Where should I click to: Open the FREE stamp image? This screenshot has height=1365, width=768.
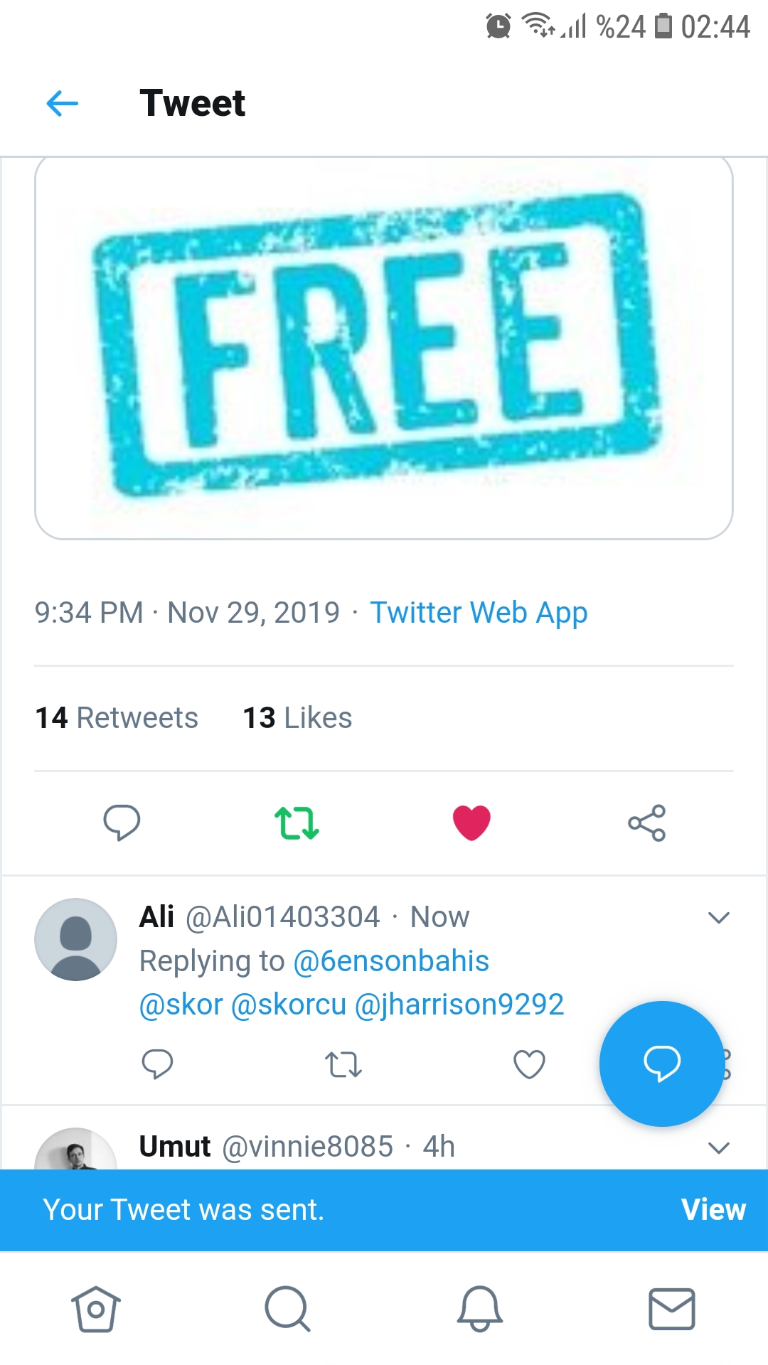pos(384,348)
